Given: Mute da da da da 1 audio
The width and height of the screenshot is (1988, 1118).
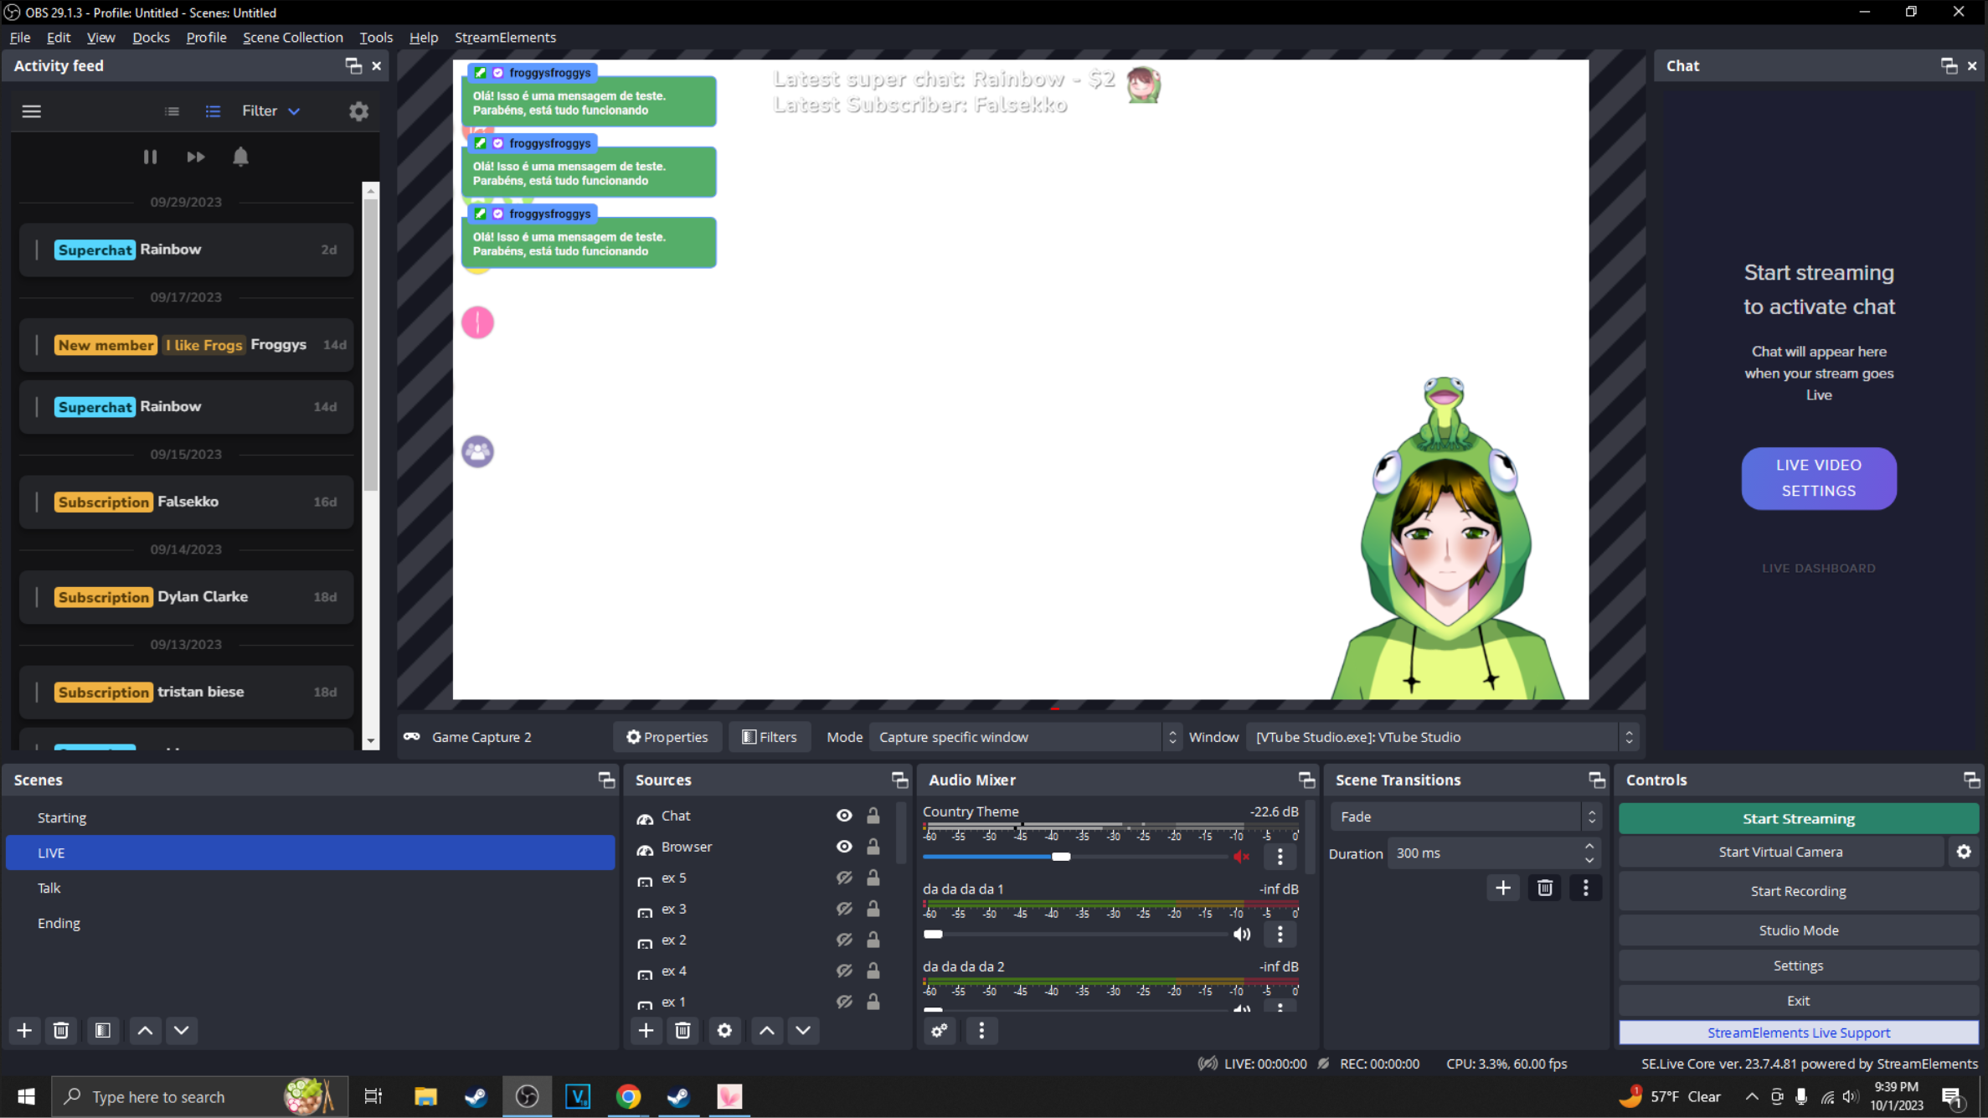Looking at the screenshot, I should coord(1241,934).
